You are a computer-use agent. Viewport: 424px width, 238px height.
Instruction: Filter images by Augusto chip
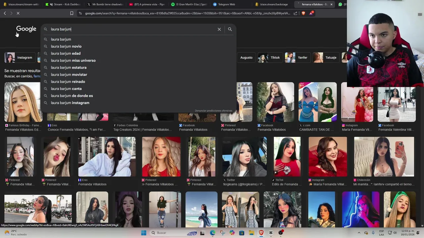click(246, 58)
